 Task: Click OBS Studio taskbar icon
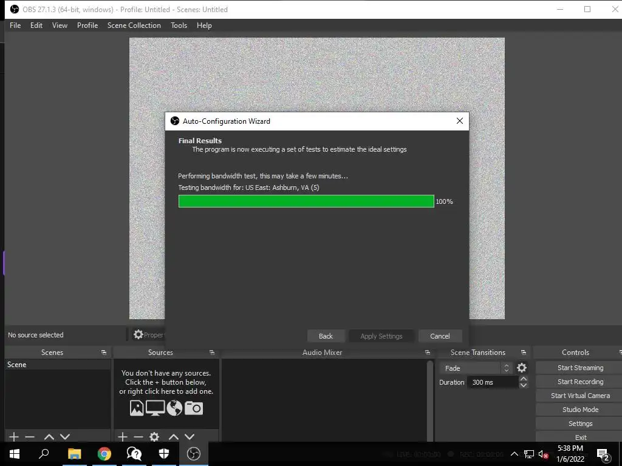point(194,454)
